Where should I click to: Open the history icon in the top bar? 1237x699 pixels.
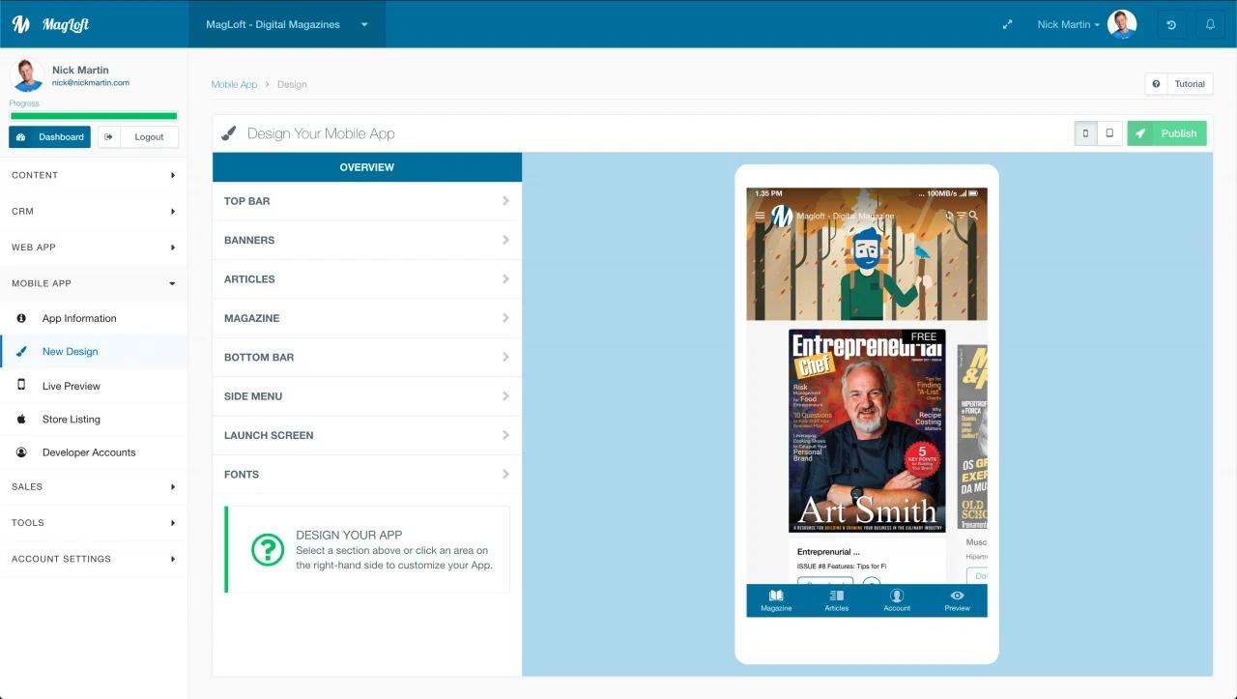pos(1171,23)
